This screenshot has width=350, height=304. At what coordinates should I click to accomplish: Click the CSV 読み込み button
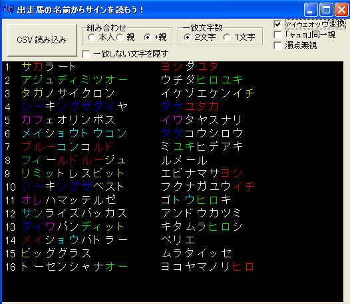click(42, 40)
